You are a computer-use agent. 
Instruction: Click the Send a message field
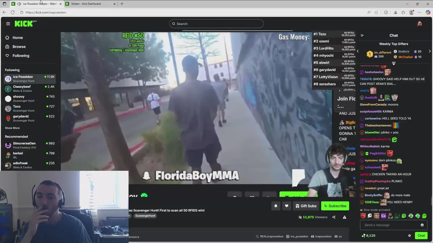pyautogui.click(x=390, y=225)
